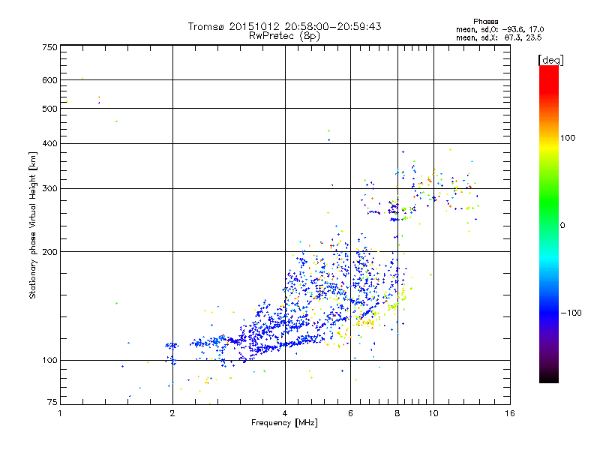Click the x-axis tick label '1'

pyautogui.click(x=60, y=413)
